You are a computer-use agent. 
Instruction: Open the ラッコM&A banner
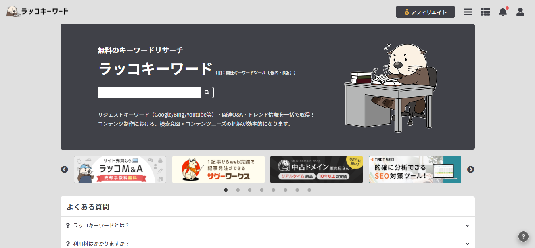point(120,169)
